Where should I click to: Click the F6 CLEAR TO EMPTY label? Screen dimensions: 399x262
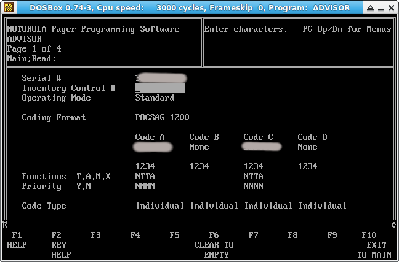214,245
